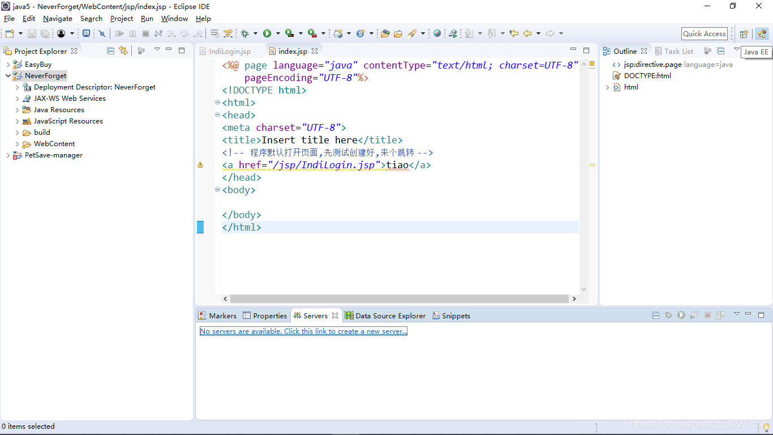Click editor scrollbar down arrow
Screen dimensions: 773x435
tap(584, 289)
